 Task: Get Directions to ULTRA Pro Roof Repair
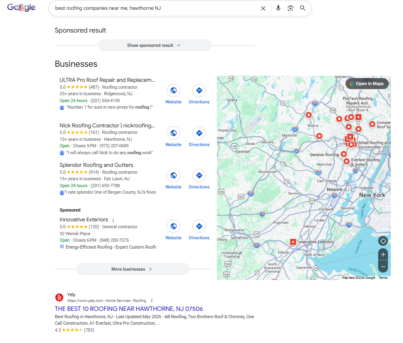[x=199, y=90]
